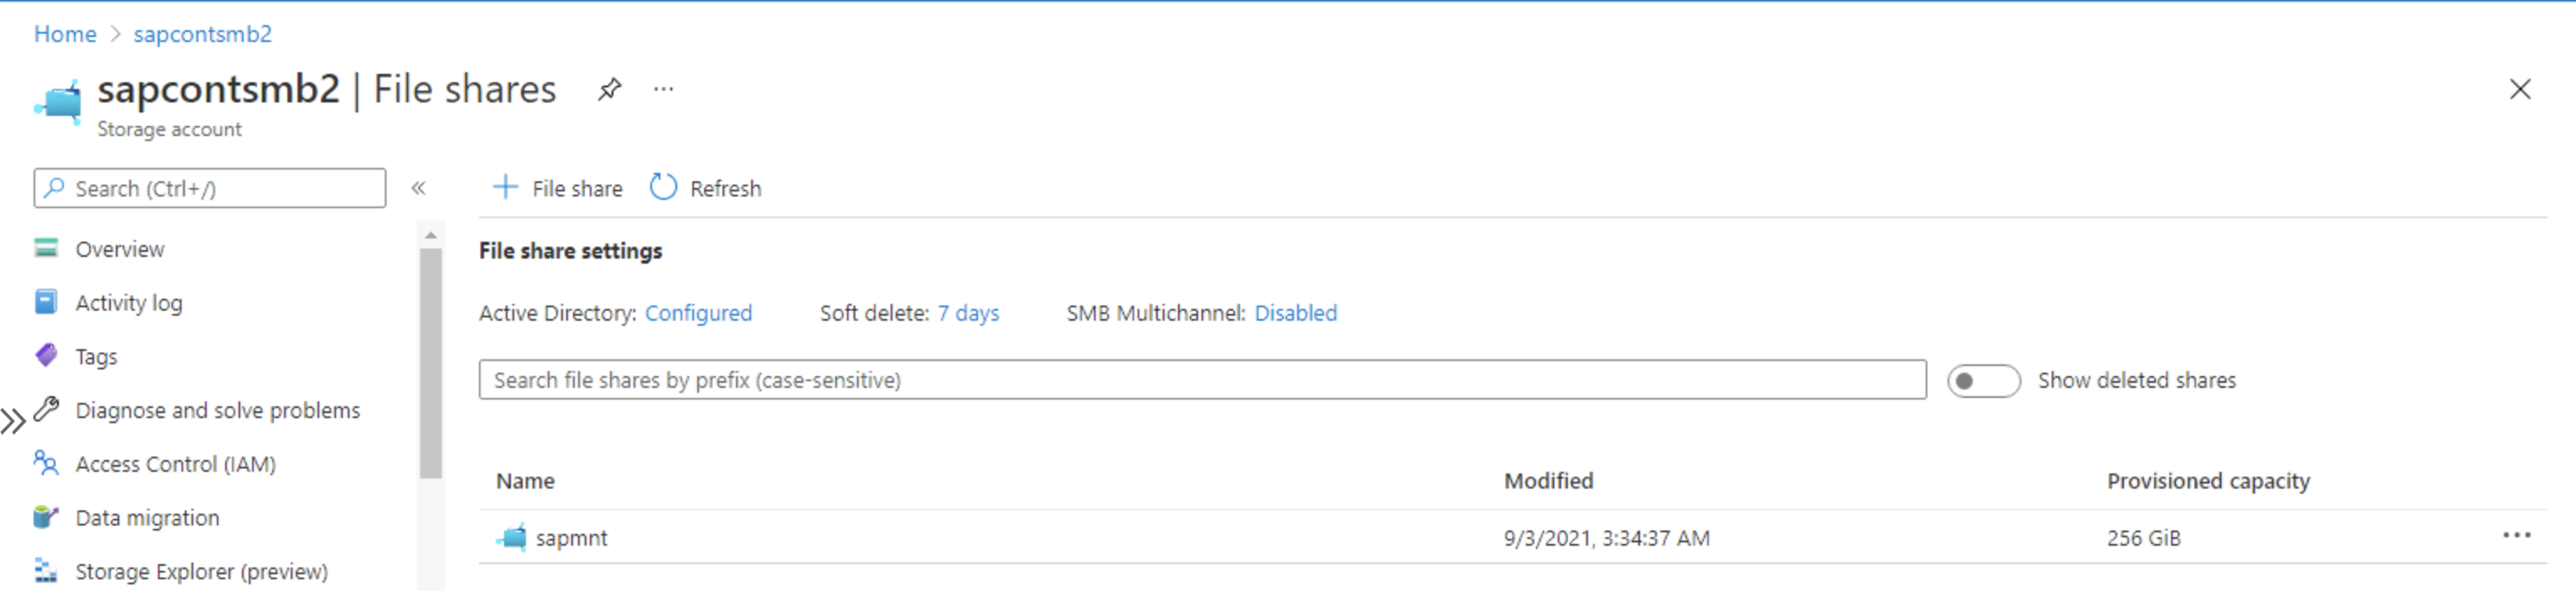This screenshot has width=2576, height=591.
Task: Refresh the file share list
Action: (705, 188)
